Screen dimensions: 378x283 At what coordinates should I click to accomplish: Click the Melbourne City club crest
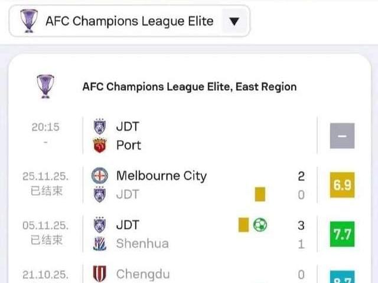coord(100,176)
